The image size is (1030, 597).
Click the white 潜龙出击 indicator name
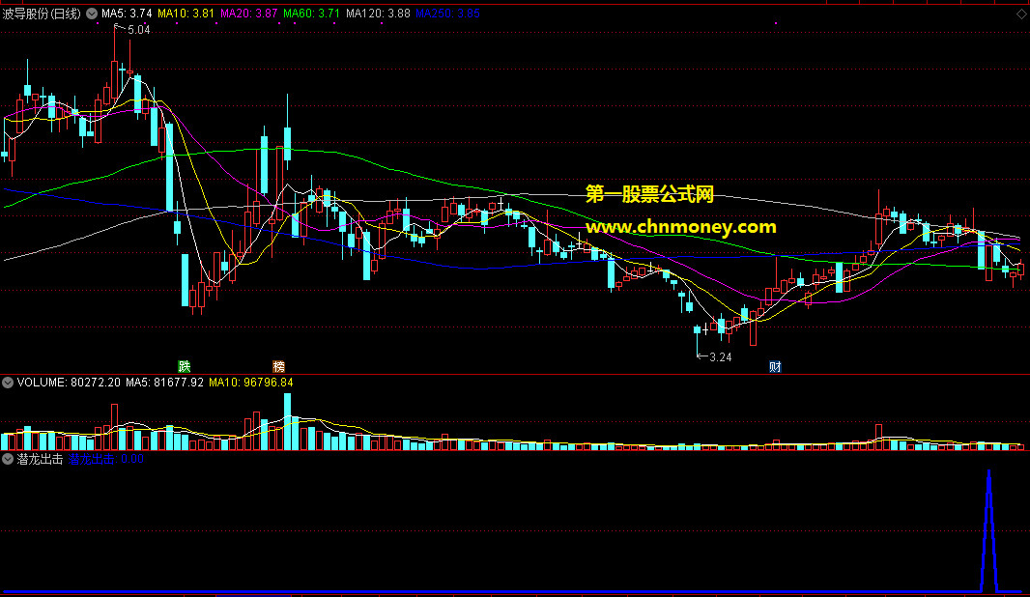coord(40,459)
